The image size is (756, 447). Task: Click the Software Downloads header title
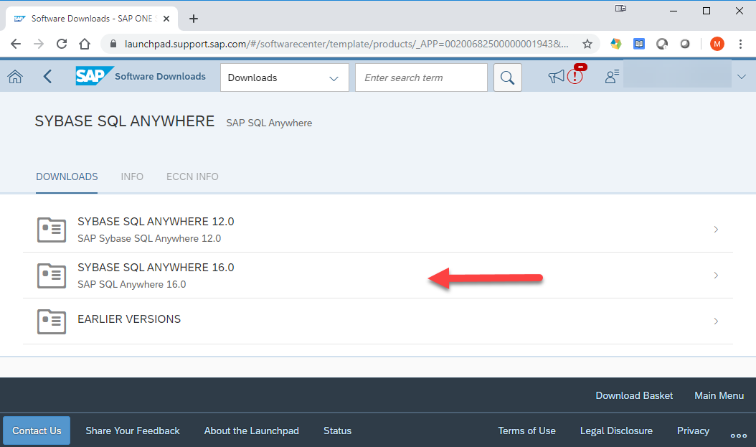(x=160, y=76)
